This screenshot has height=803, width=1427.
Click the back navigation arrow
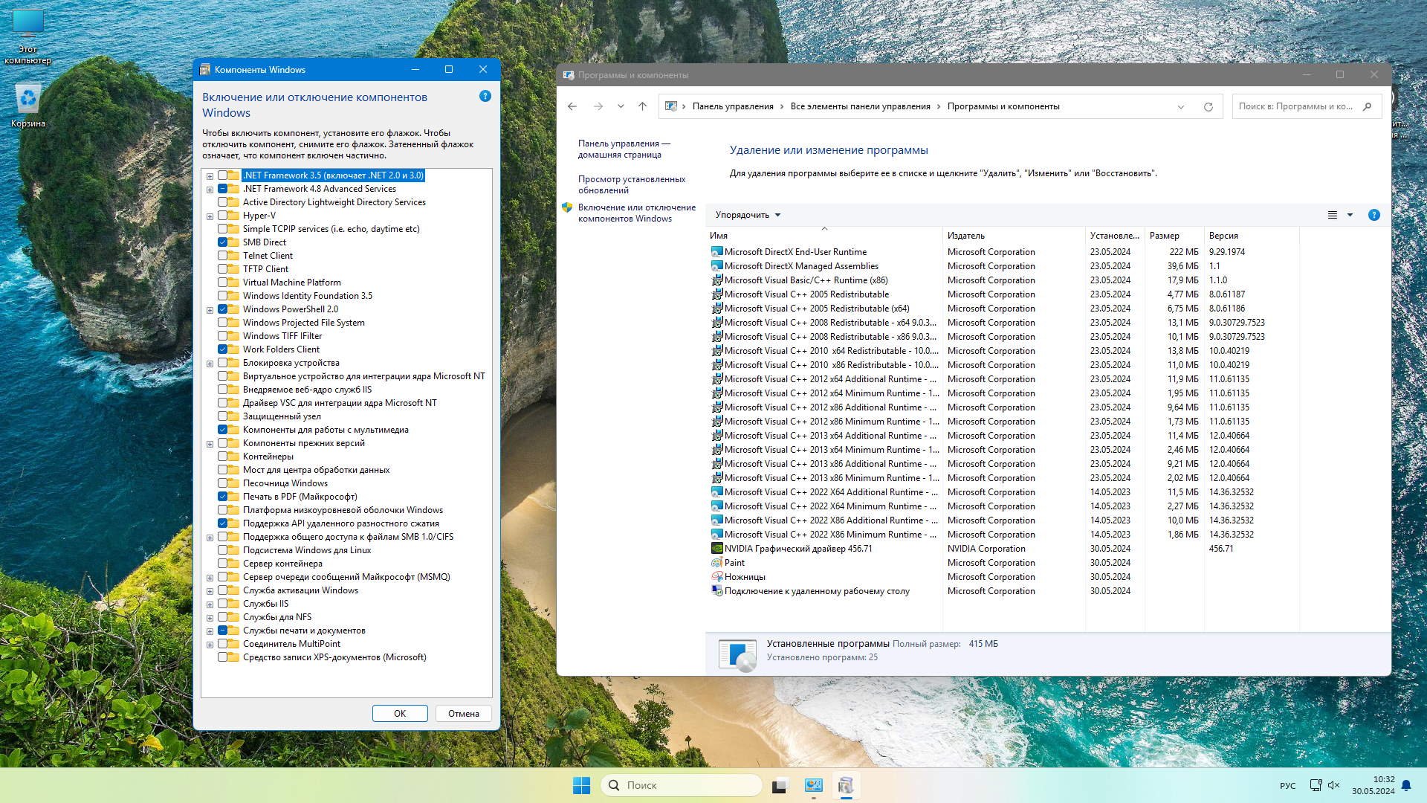[572, 106]
